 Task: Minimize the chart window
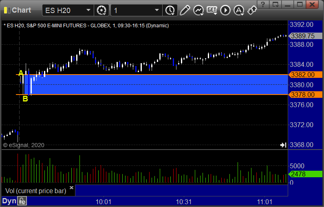288,4
